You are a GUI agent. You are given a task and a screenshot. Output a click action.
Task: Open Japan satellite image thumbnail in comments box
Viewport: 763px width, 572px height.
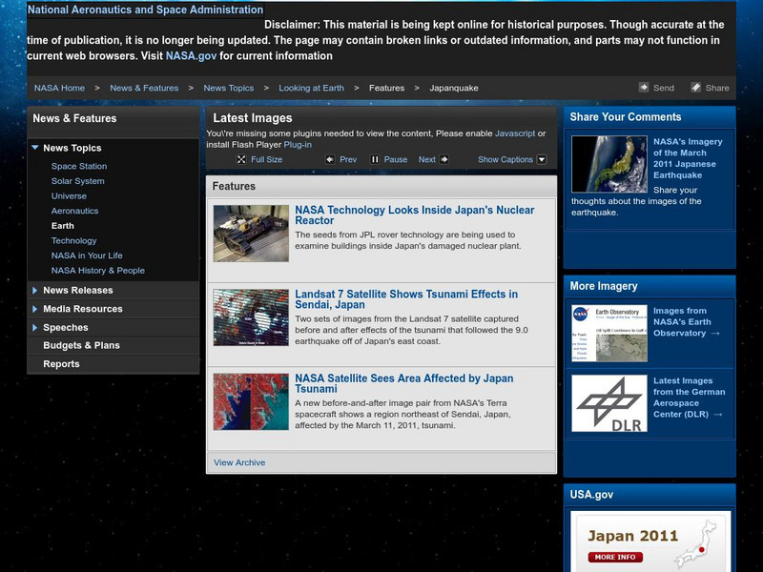pos(609,164)
